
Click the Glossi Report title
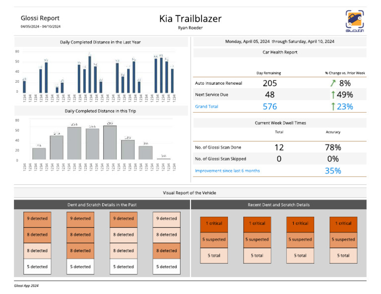pyautogui.click(x=40, y=18)
